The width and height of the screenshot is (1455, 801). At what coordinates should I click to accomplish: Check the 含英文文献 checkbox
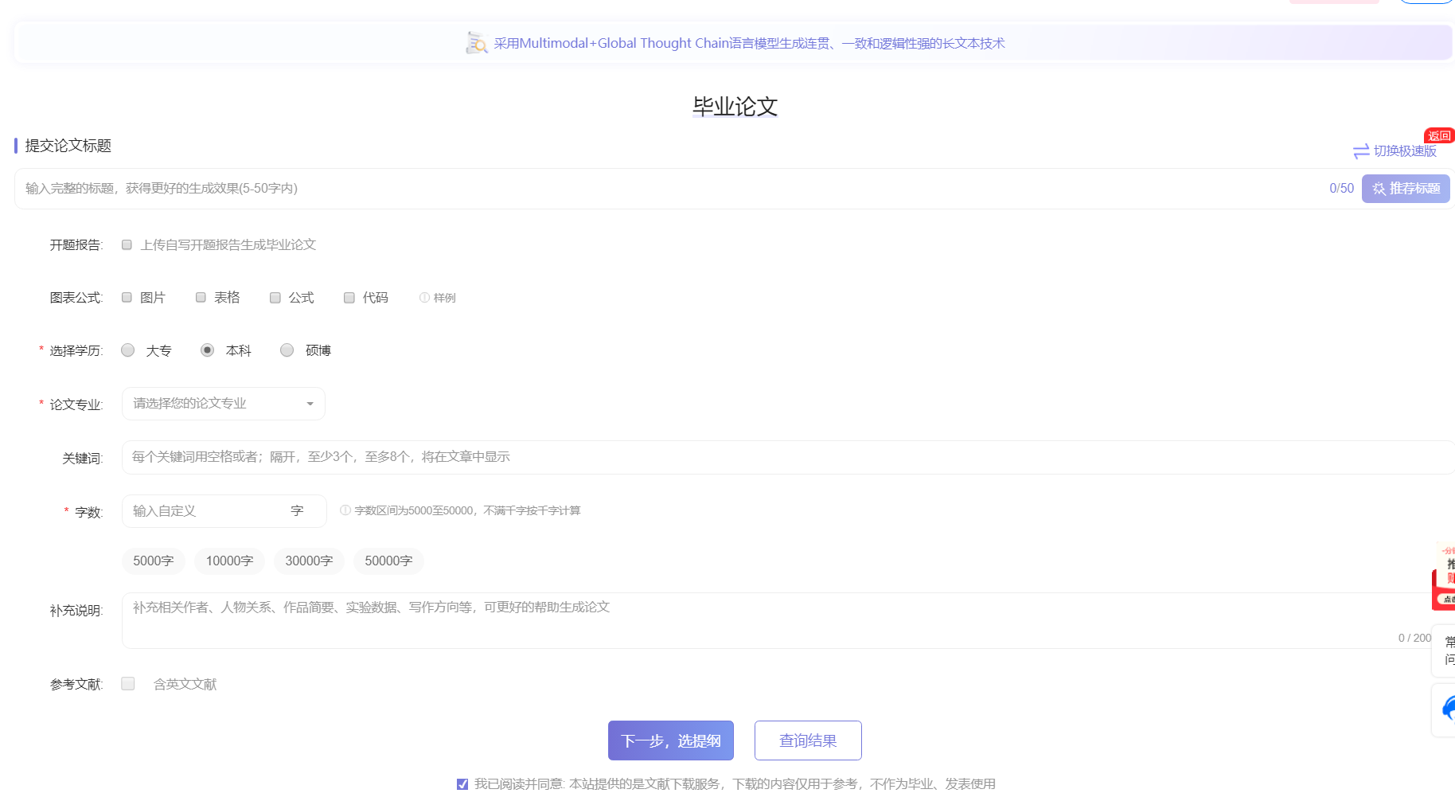tap(128, 684)
